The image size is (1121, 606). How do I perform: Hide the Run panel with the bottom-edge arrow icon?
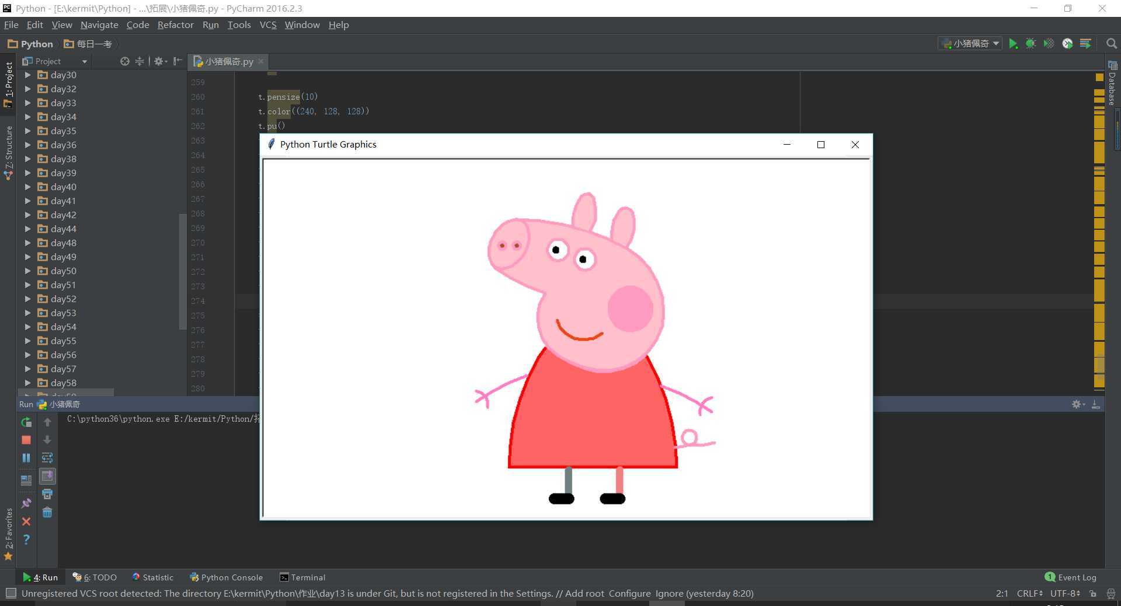(x=1096, y=404)
